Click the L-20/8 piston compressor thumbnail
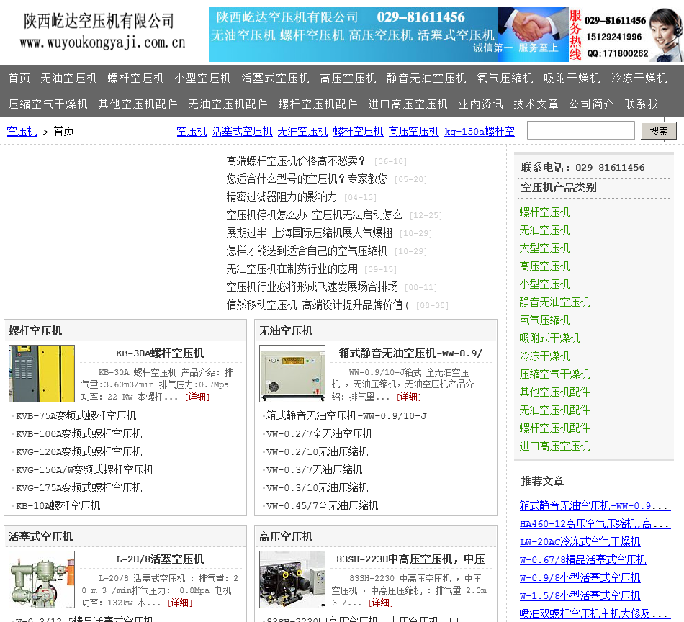This screenshot has width=684, height=622. click(x=42, y=580)
